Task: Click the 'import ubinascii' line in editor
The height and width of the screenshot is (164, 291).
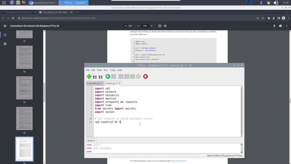Action: [107, 95]
